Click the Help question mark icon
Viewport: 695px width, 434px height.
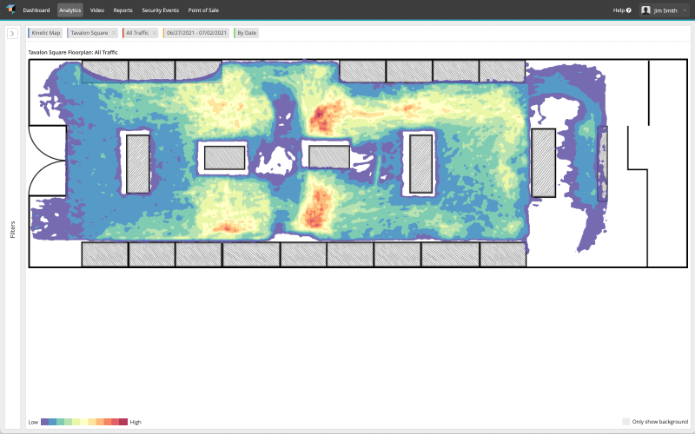tap(628, 10)
